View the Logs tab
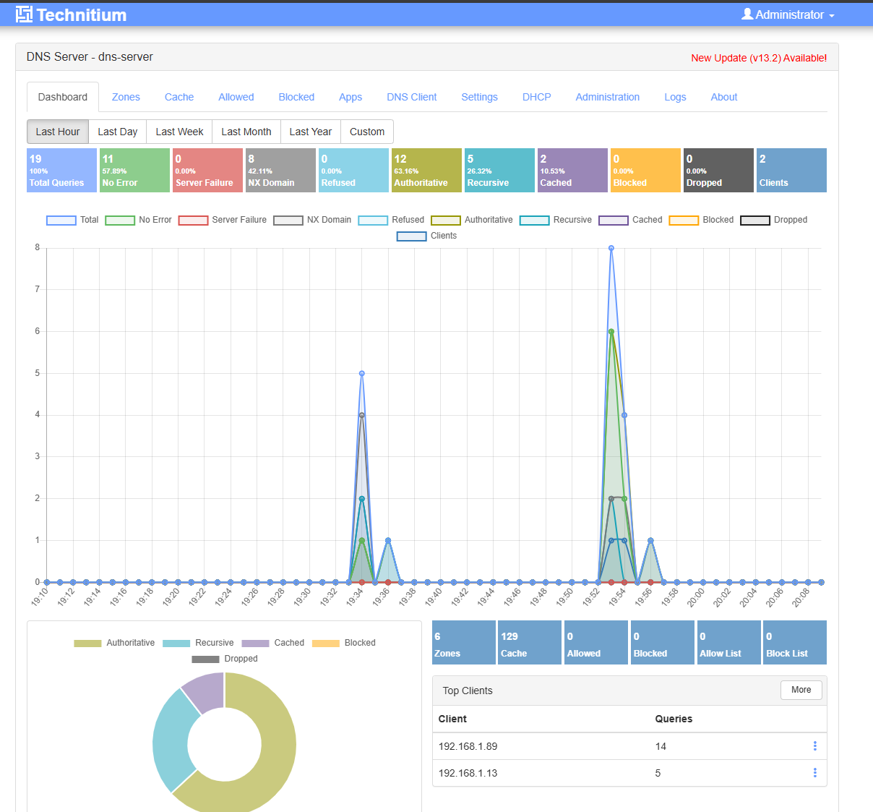This screenshot has width=873, height=812. click(676, 97)
